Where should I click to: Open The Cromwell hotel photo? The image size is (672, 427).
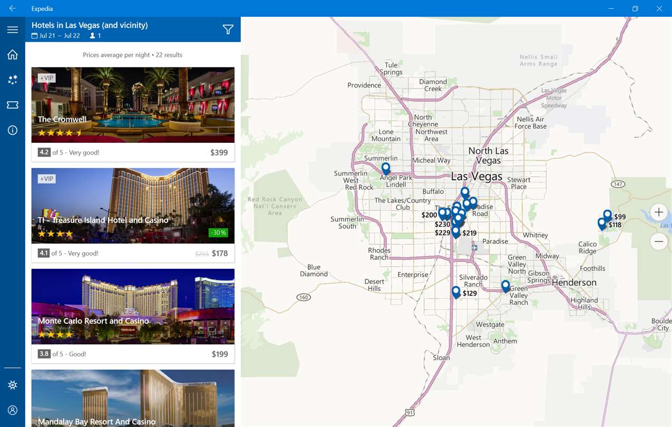133,105
